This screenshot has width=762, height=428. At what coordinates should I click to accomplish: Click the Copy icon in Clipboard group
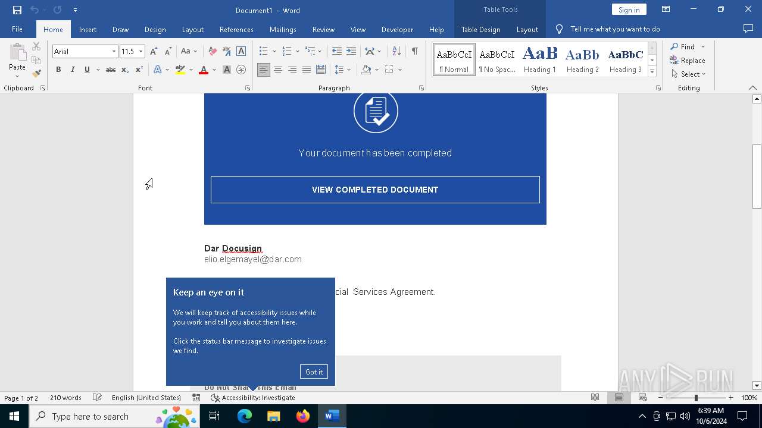click(36, 60)
